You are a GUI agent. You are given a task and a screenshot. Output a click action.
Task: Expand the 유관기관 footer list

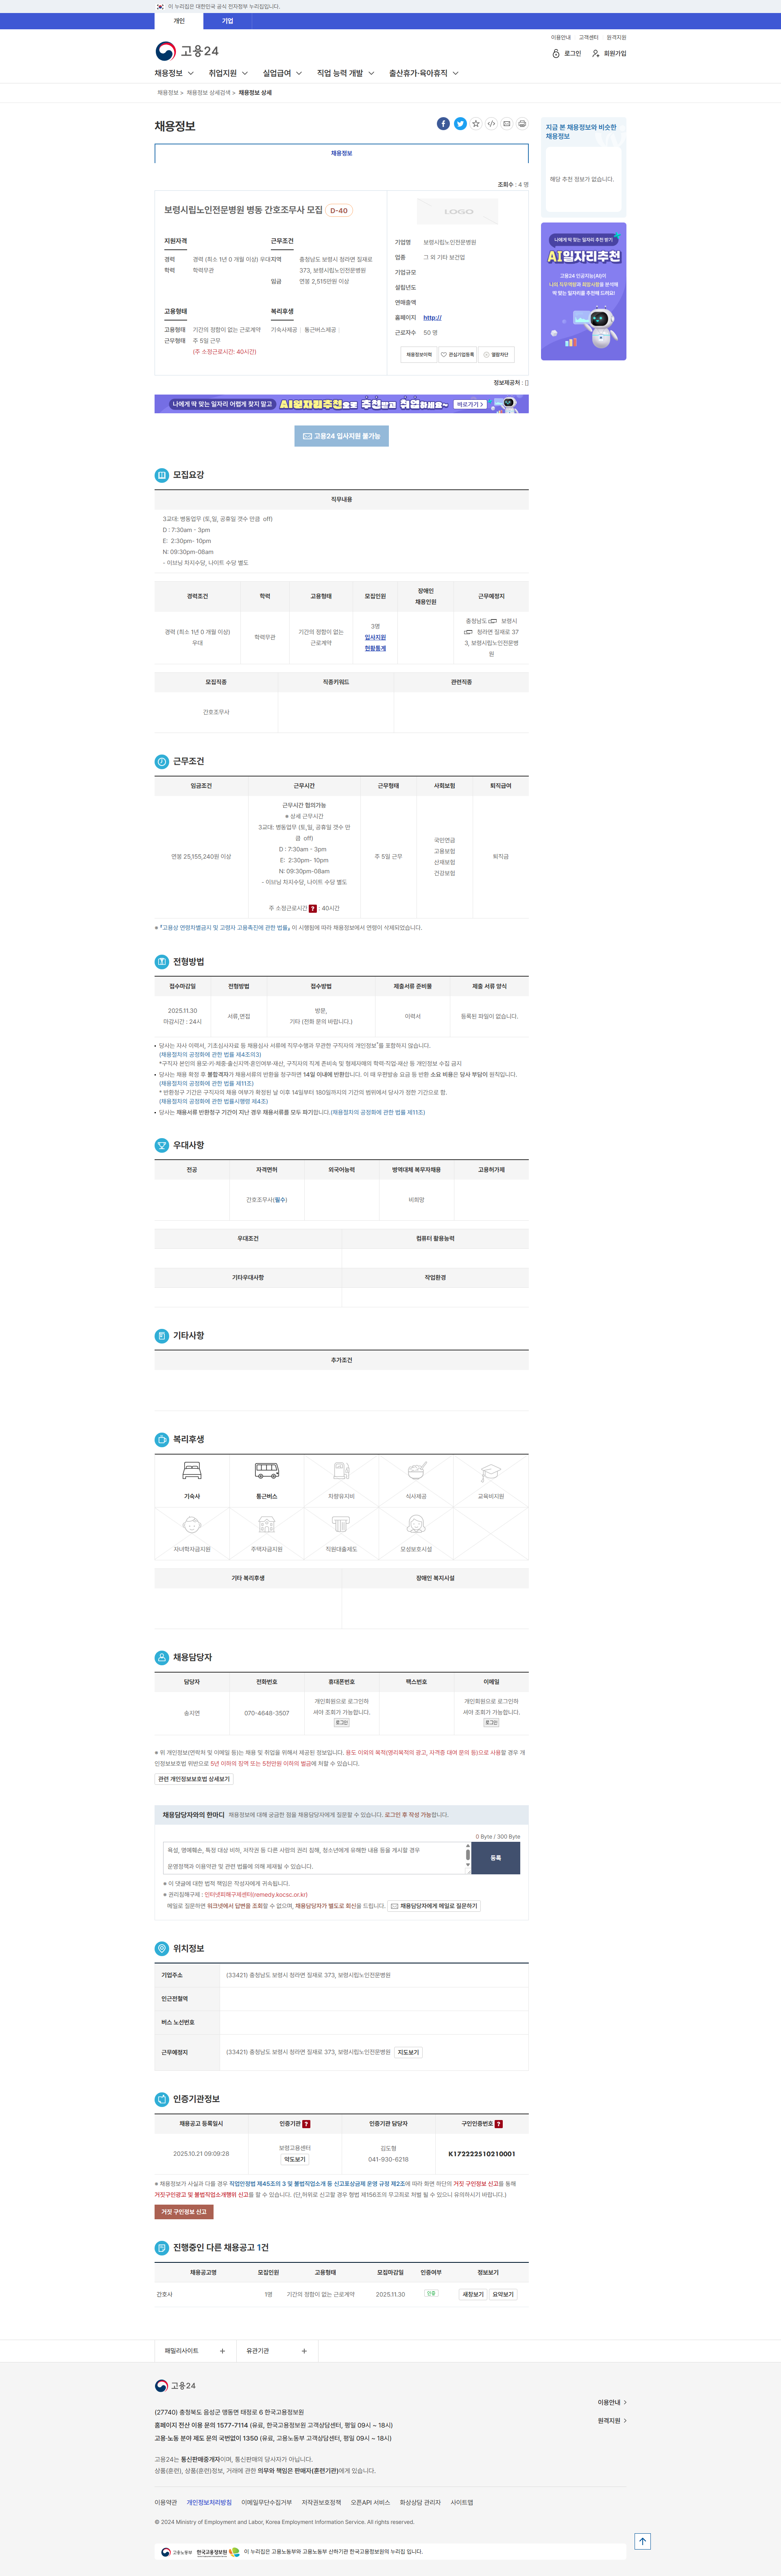(277, 2351)
